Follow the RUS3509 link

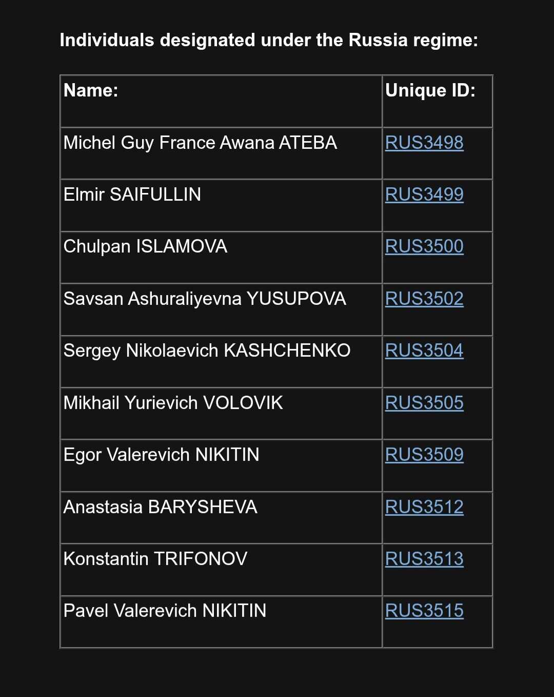point(424,455)
